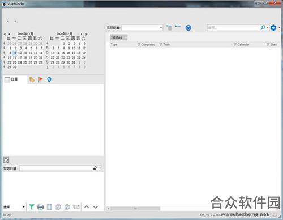This screenshot has width=283, height=220.
Task: Click the up chevron arrow
Action: coord(87,207)
